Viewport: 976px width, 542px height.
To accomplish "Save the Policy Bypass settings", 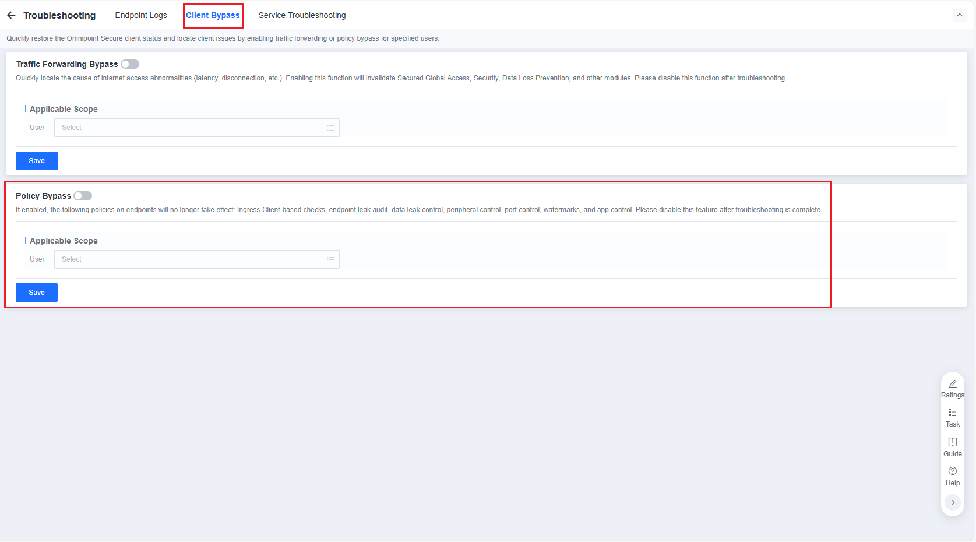I will (x=37, y=293).
